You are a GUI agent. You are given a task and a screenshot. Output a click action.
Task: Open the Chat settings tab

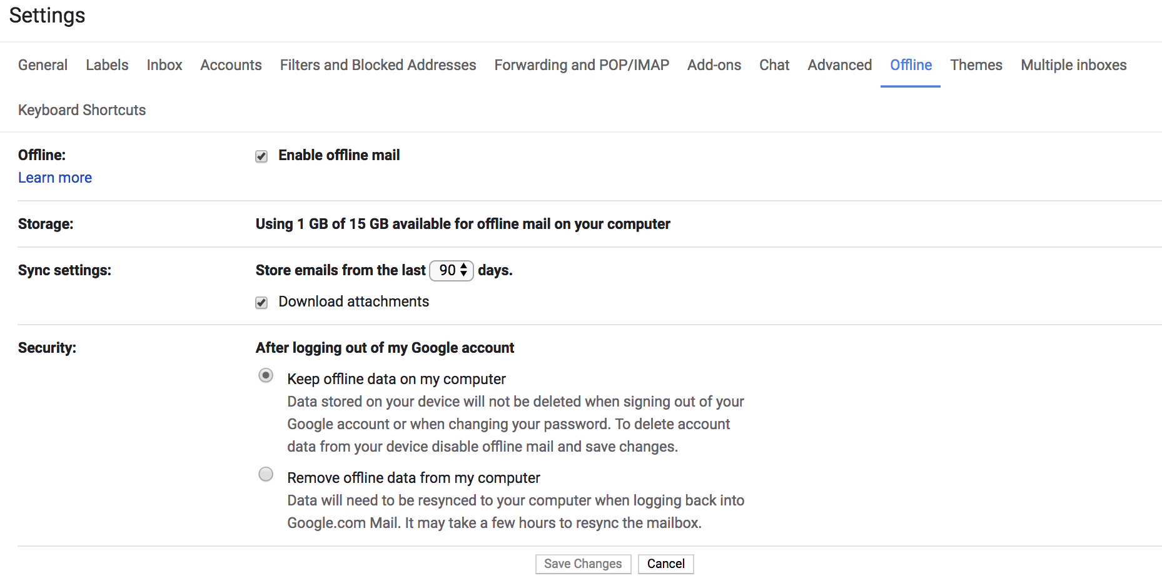coord(774,64)
